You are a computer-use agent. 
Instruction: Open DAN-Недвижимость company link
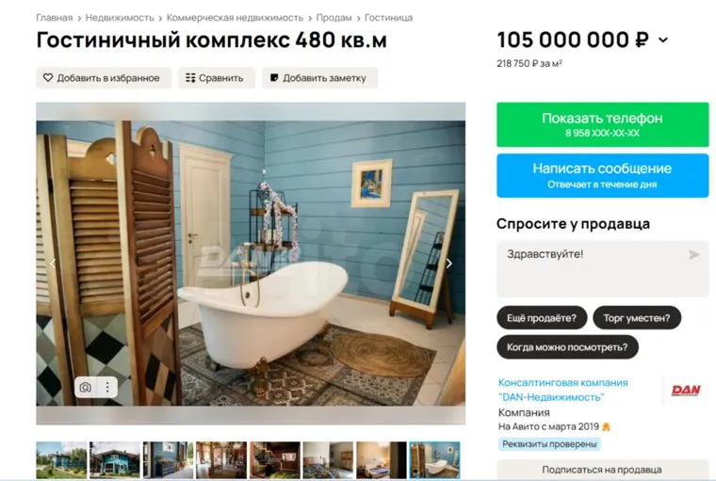(x=563, y=390)
